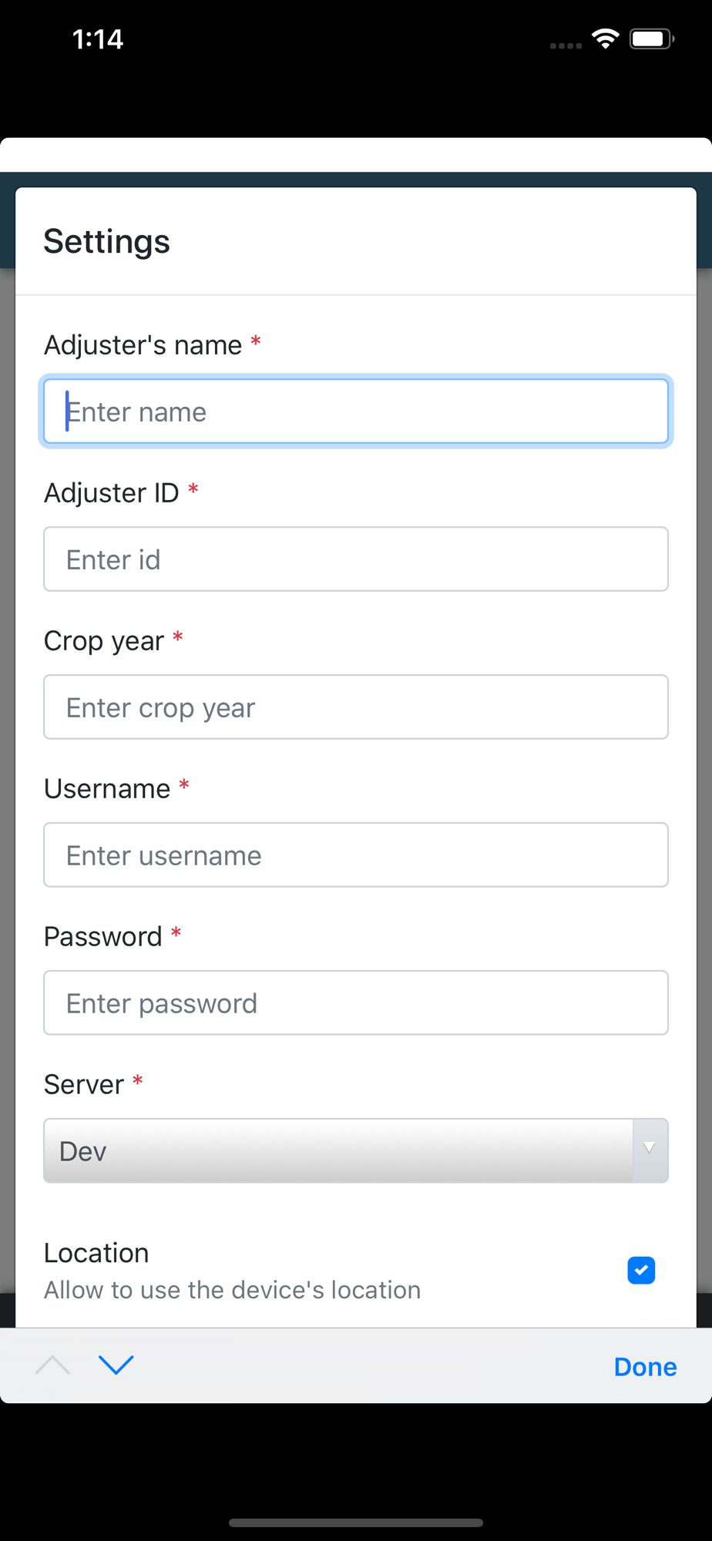Screen dimensions: 712x1541
Task: Tap the Location label text
Action: [96, 1253]
